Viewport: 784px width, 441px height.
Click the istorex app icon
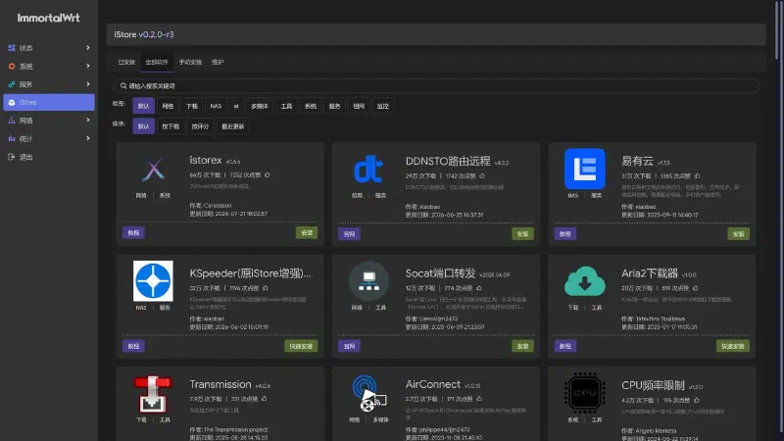[153, 170]
